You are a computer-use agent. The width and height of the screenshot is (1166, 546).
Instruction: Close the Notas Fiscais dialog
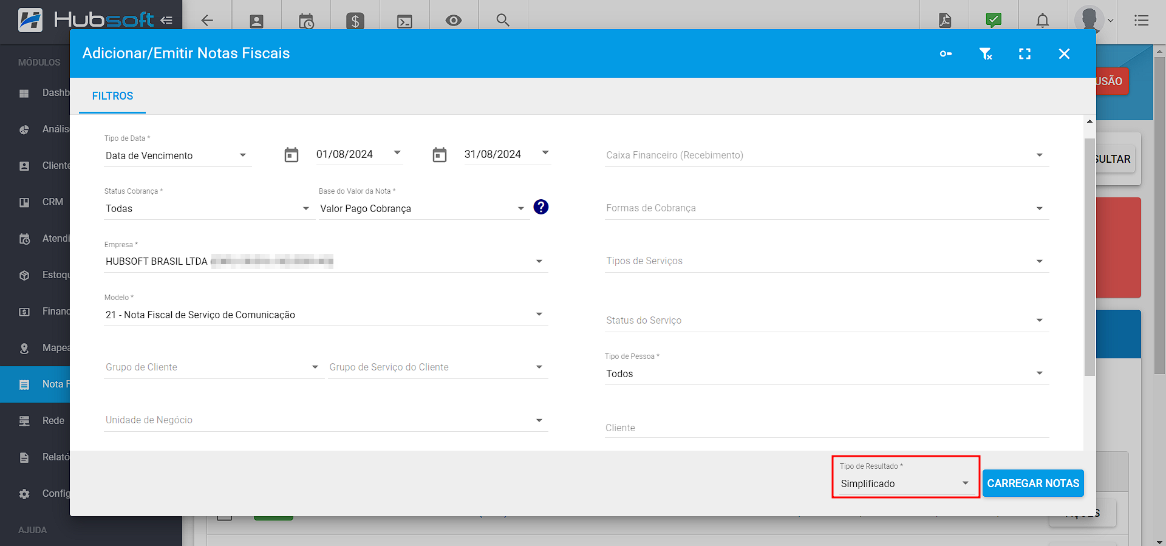coord(1064,54)
